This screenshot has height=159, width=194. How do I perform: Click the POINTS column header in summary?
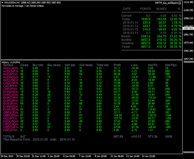(145, 9)
